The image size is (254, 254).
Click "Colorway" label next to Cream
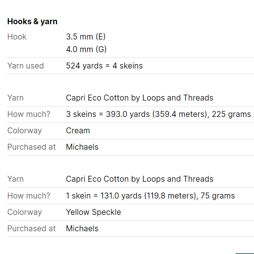[x=25, y=131]
